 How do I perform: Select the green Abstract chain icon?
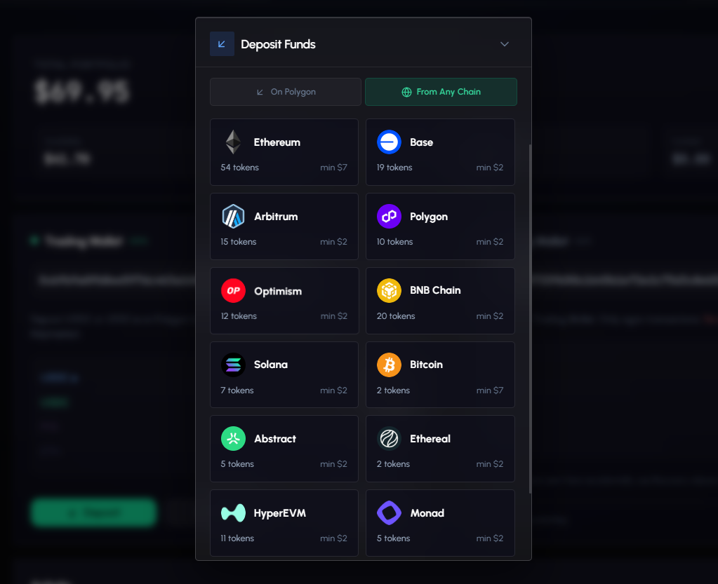233,439
